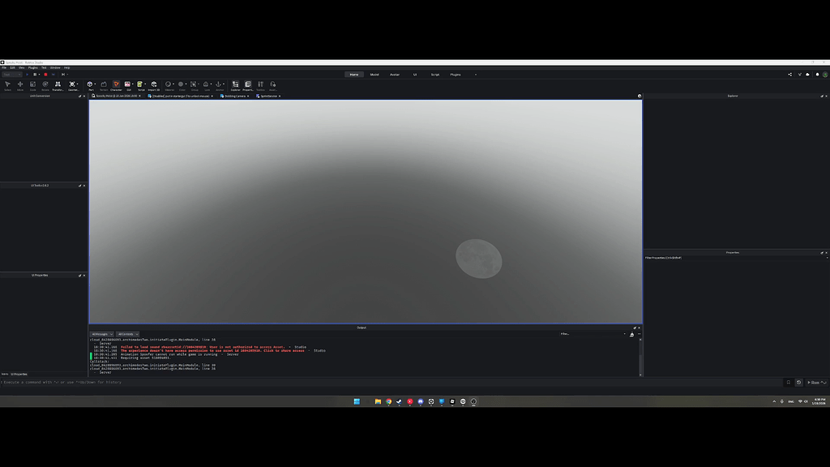Select the Bobbing Camera script tab
The height and width of the screenshot is (467, 830).
pyautogui.click(x=233, y=96)
